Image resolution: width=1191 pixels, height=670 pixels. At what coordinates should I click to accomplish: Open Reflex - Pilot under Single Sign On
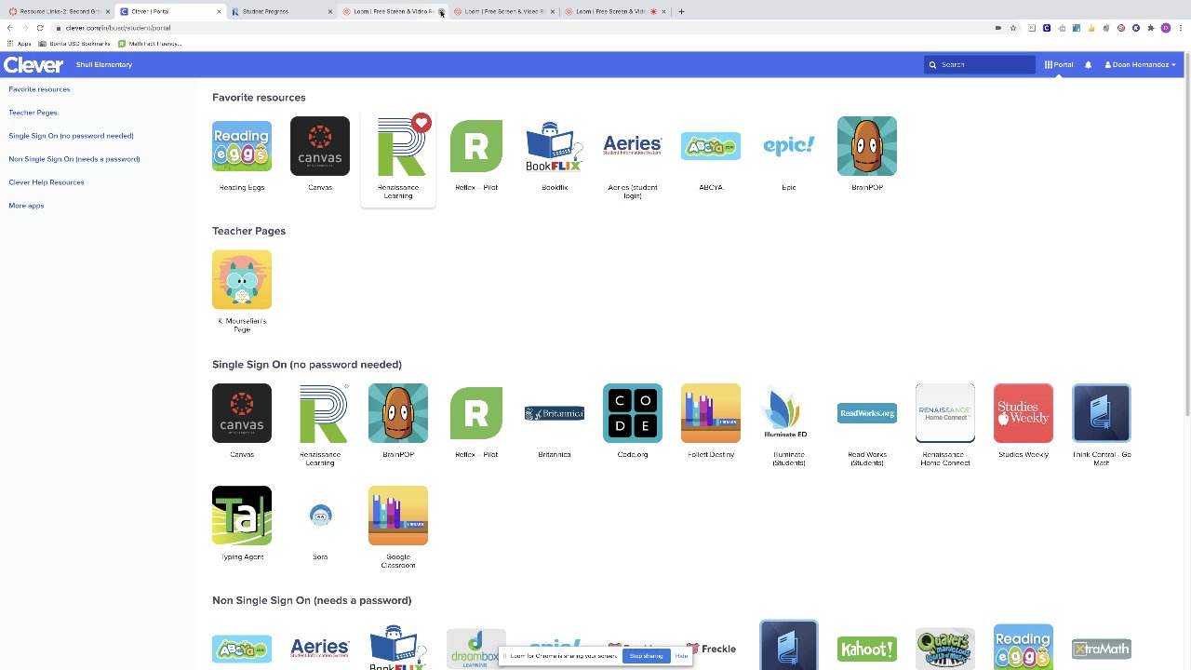(x=476, y=413)
